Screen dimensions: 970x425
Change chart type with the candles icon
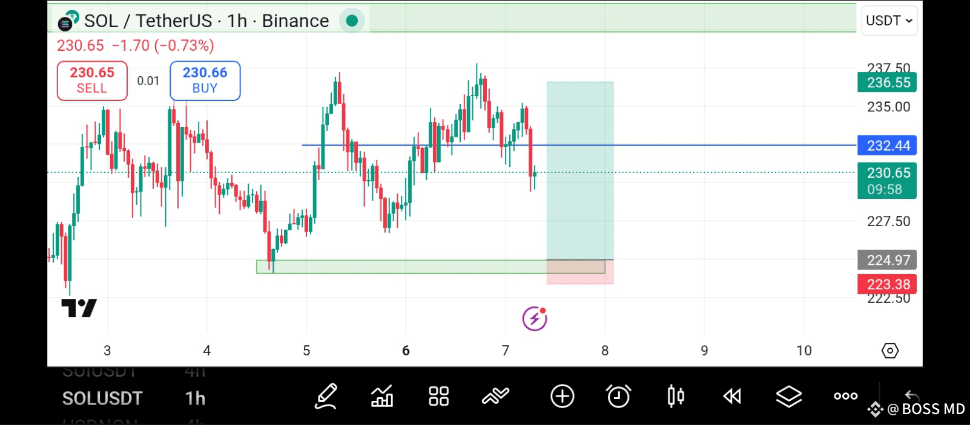(676, 397)
